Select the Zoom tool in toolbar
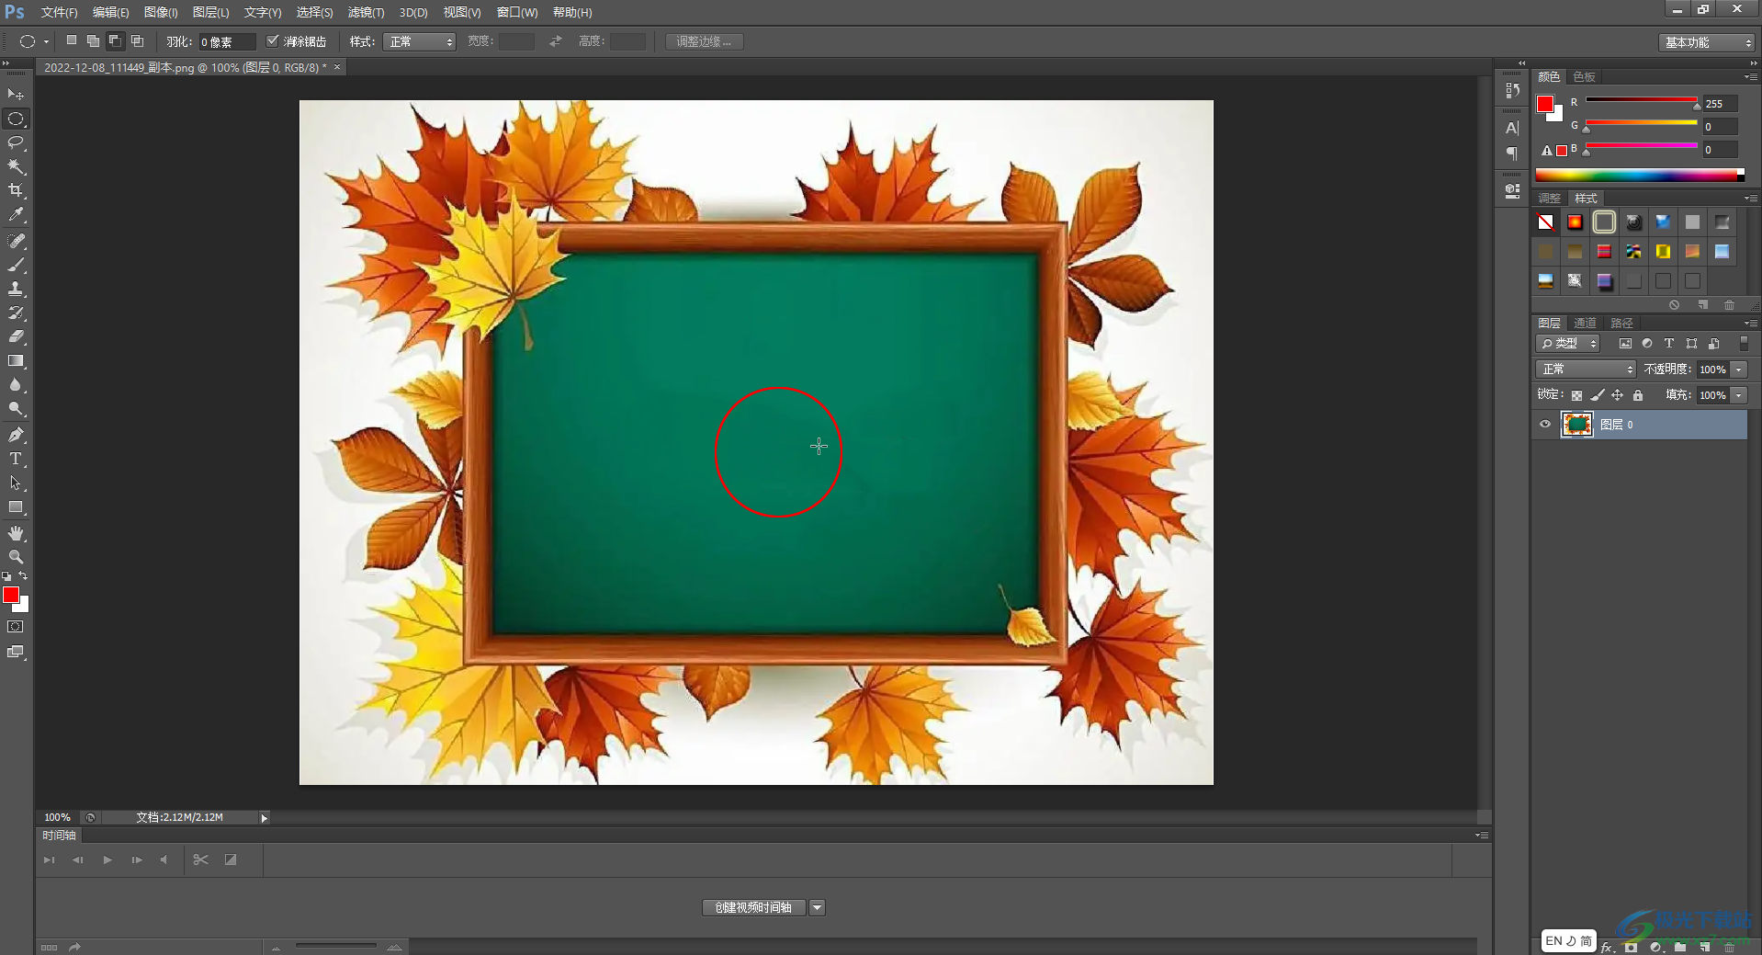1762x955 pixels. pos(16,557)
